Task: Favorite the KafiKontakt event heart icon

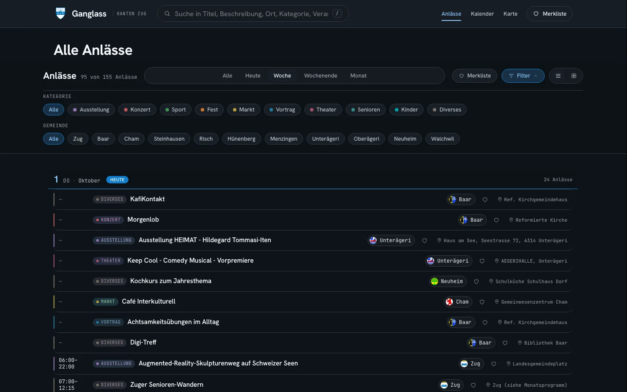Action: (x=485, y=199)
